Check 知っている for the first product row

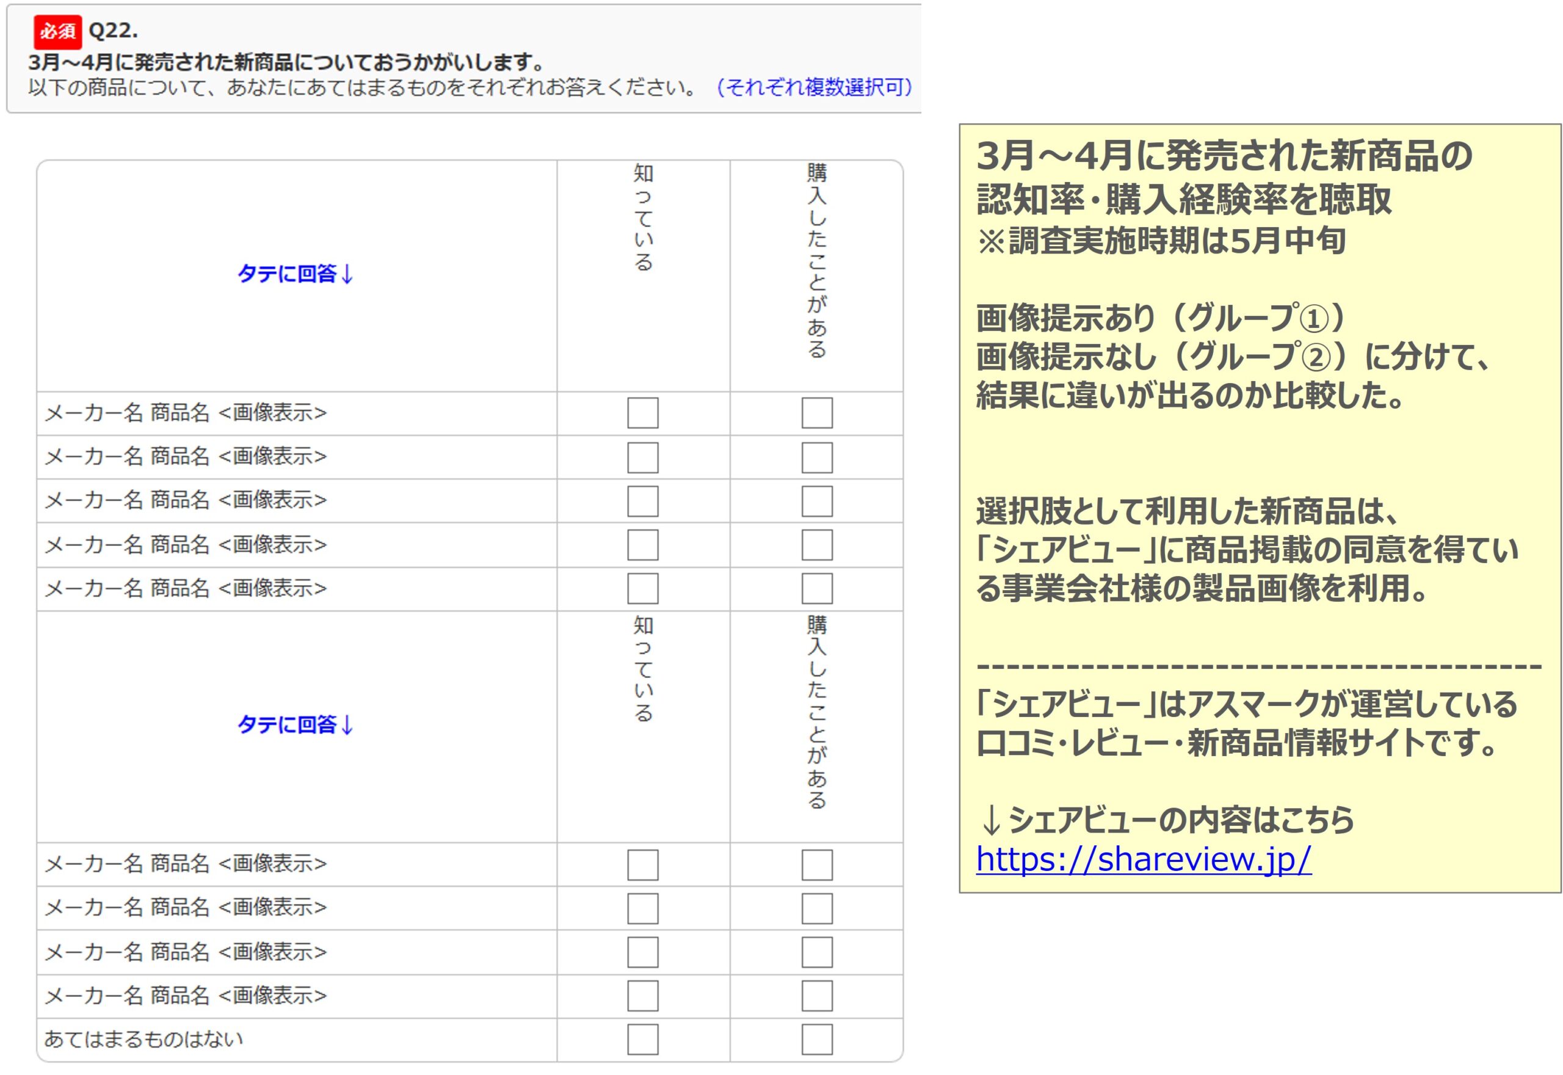(x=643, y=414)
